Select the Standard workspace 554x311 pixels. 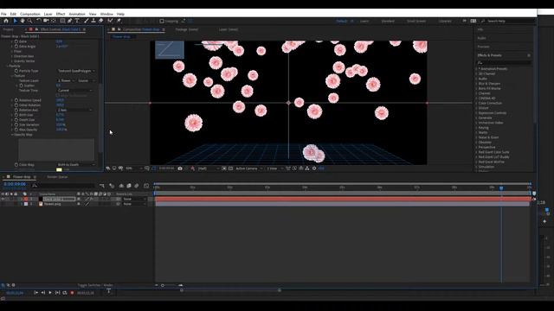(x=388, y=21)
